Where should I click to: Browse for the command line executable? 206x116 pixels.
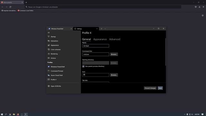pos(114,54)
